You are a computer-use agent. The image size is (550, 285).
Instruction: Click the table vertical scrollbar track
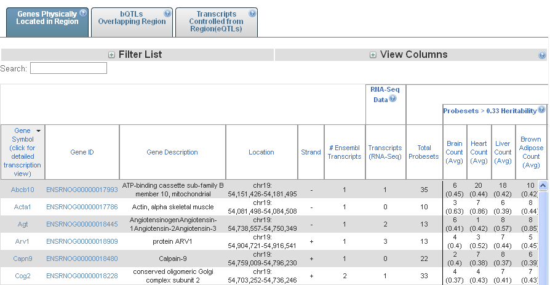click(x=543, y=238)
